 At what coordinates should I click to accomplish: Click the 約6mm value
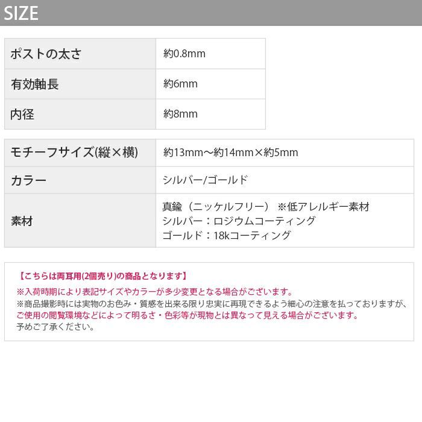coord(181,84)
